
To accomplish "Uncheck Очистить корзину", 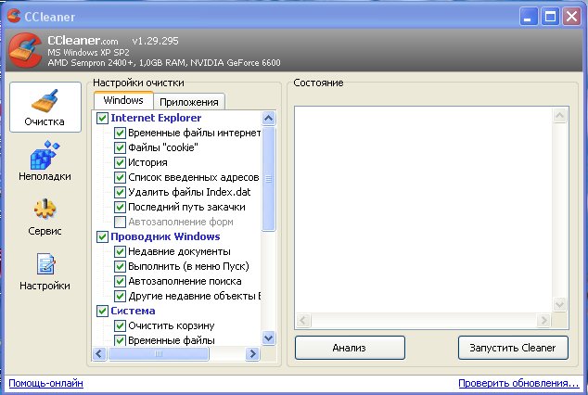I will (x=120, y=325).
